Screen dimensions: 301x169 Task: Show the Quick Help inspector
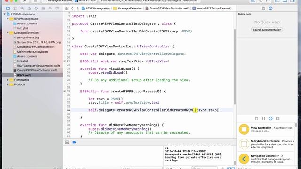(270, 8)
